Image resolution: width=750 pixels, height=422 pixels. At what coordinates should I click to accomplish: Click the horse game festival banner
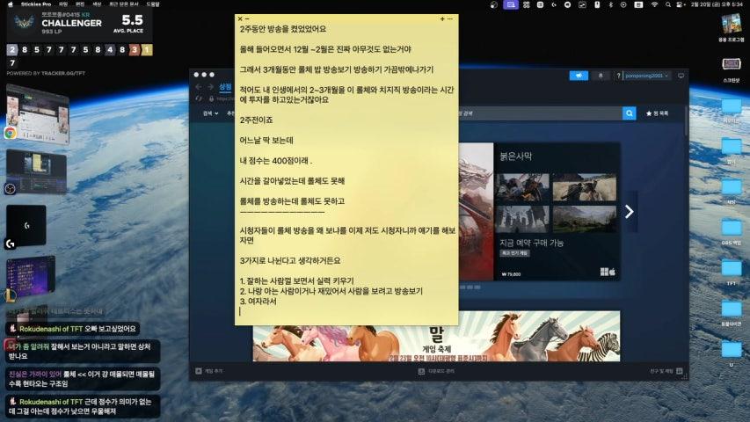(434, 342)
